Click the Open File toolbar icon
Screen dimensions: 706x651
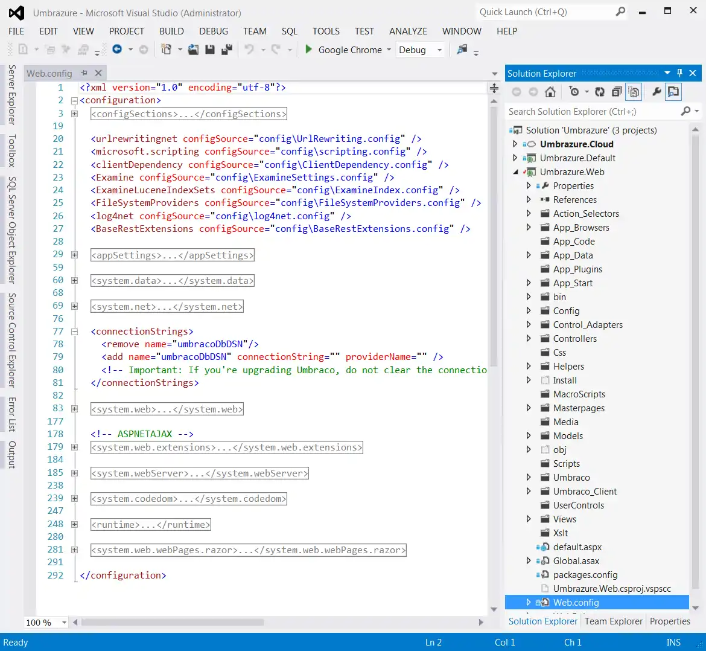(x=193, y=50)
